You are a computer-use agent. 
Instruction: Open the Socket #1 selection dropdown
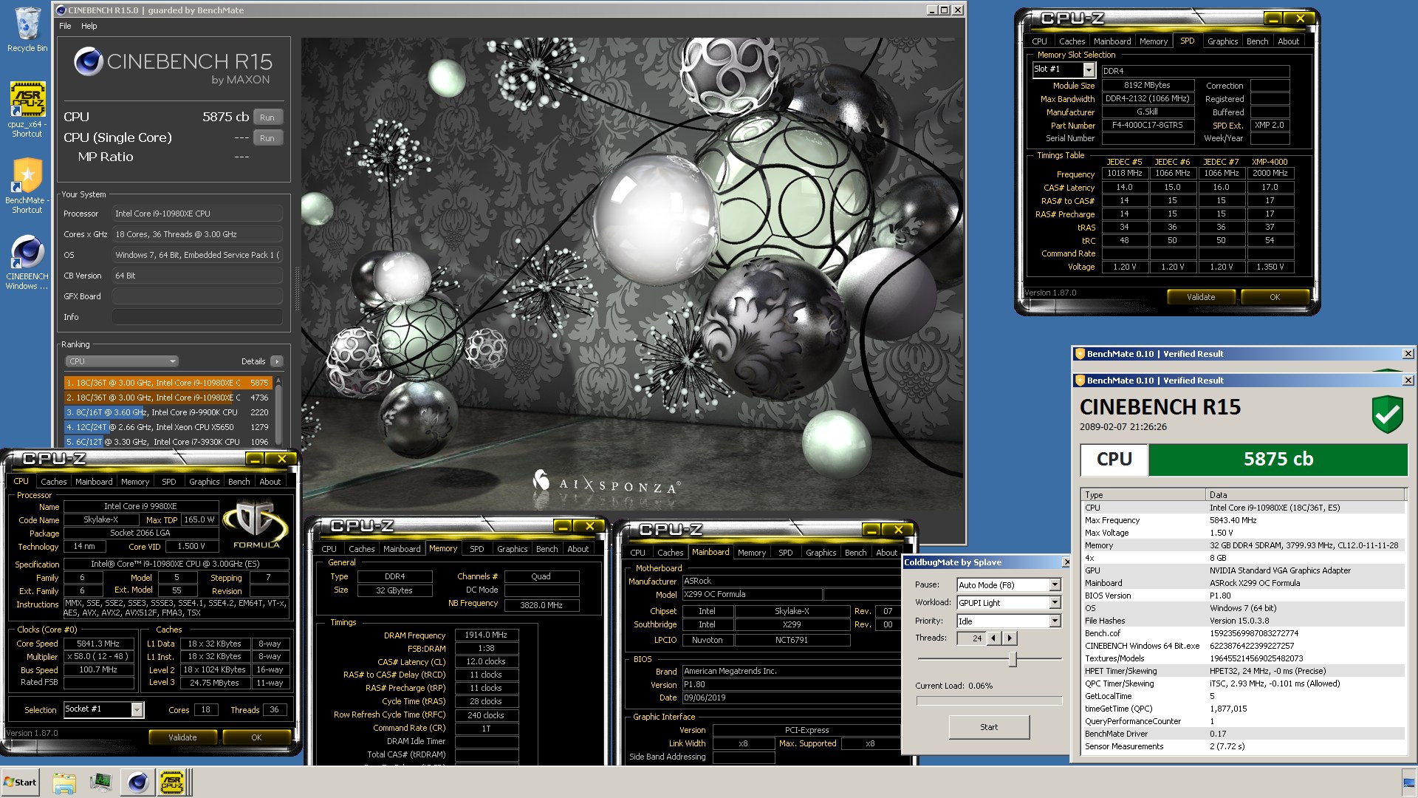click(137, 709)
